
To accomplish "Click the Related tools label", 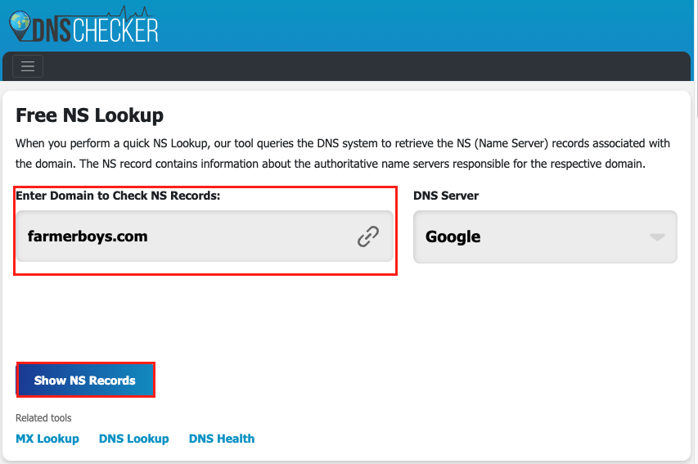I will [x=43, y=417].
